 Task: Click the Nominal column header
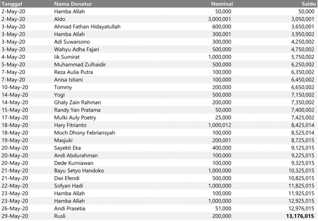(222, 4)
